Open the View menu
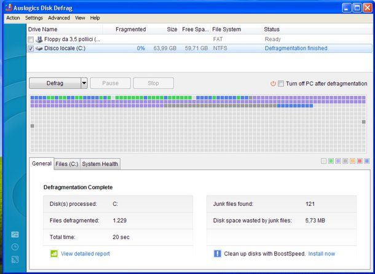The height and width of the screenshot is (274, 375). [80, 18]
